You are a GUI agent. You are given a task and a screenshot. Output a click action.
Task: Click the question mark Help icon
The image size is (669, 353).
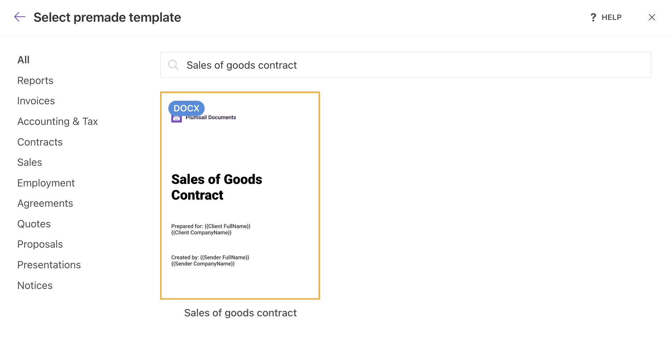[x=593, y=17]
